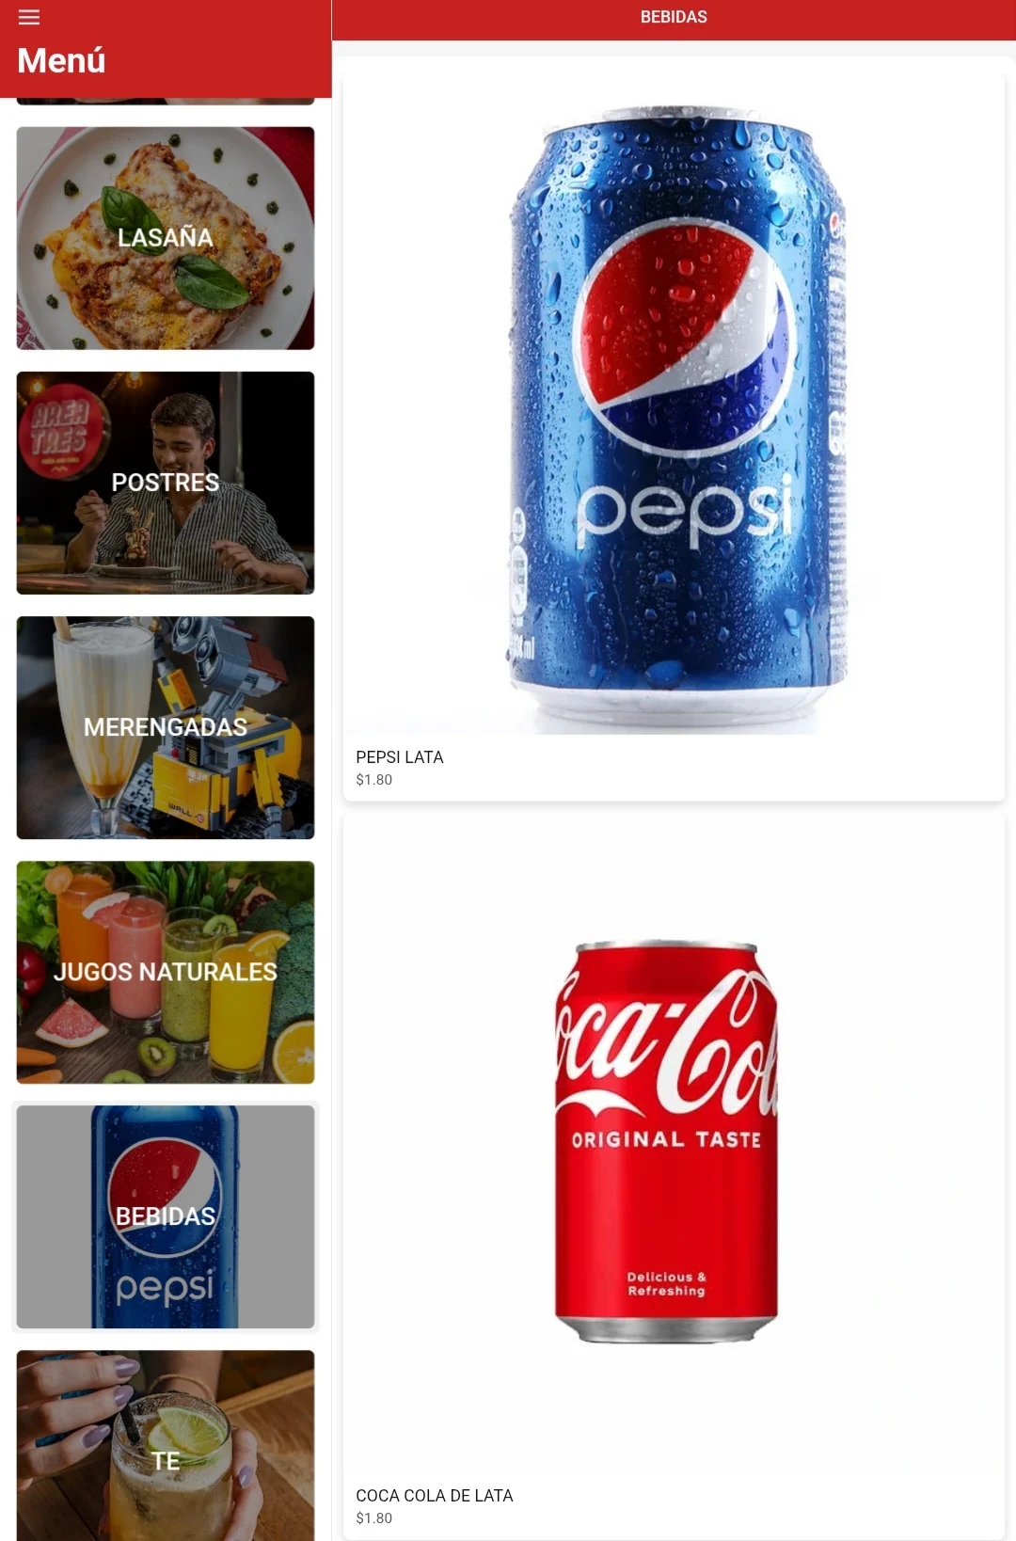Open the JUGOS NATURALES category
Viewport: 1016px width, 1541px height.
coord(166,972)
